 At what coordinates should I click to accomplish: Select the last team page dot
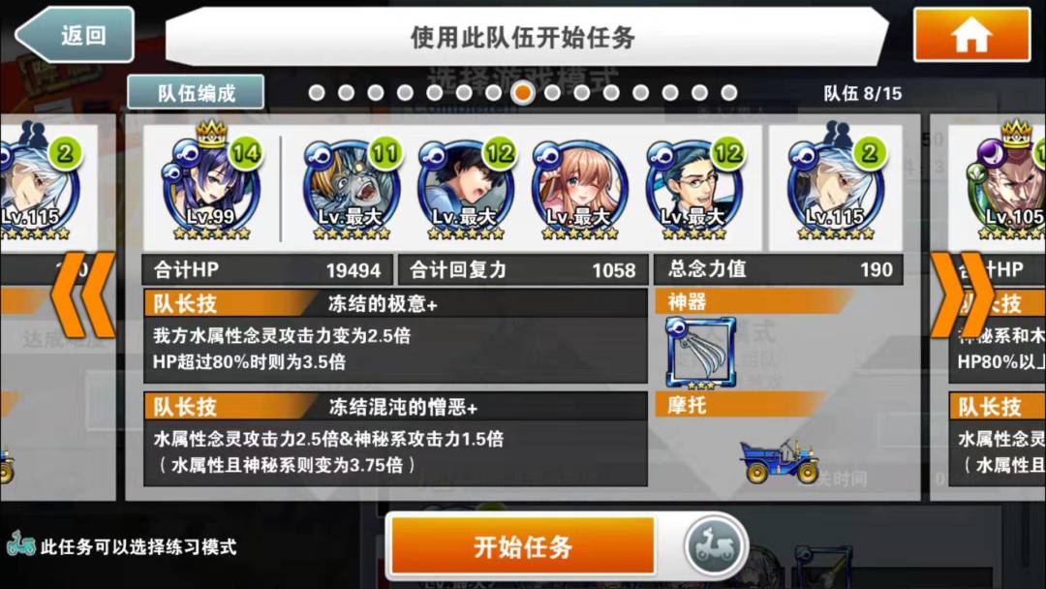(728, 93)
